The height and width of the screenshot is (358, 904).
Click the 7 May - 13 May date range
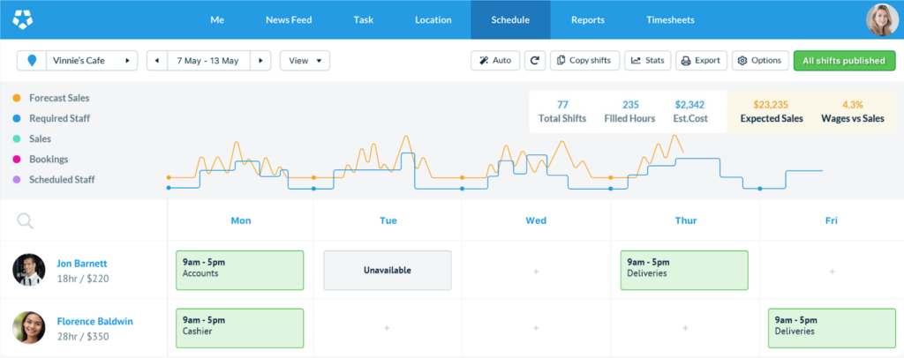(x=208, y=61)
